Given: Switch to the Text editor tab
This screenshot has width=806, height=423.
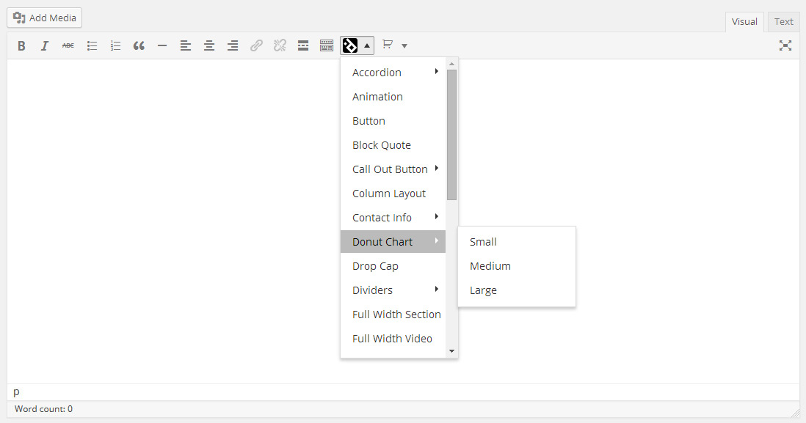Looking at the screenshot, I should (x=783, y=21).
